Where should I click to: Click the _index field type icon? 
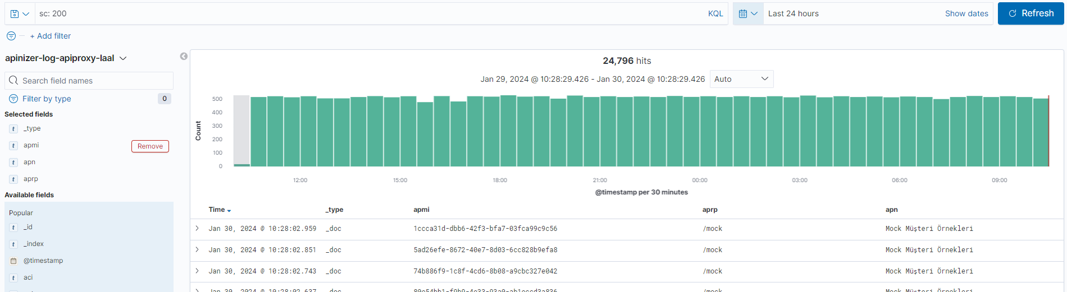tap(13, 244)
